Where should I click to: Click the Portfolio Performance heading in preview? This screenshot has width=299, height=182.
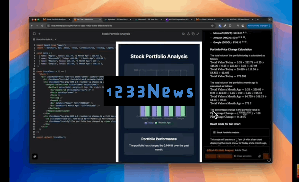pos(159,139)
